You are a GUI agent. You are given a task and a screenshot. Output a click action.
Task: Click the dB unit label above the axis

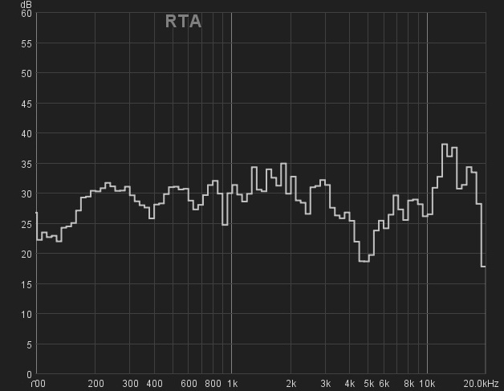tap(26, 5)
